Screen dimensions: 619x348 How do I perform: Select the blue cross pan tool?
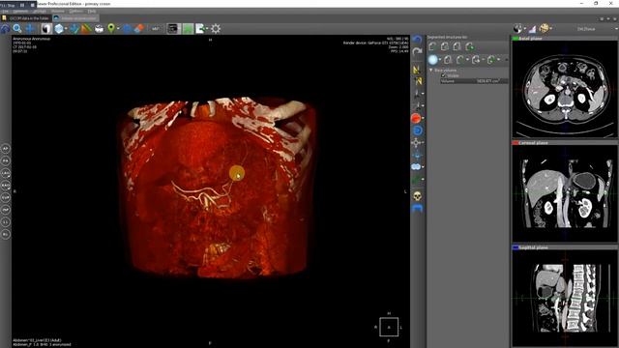(x=30, y=28)
